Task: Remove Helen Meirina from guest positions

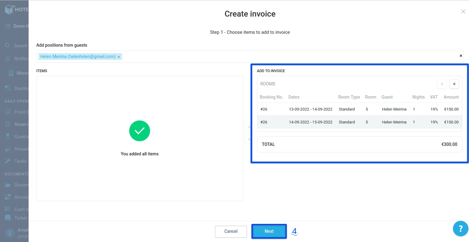Action: pyautogui.click(x=119, y=57)
